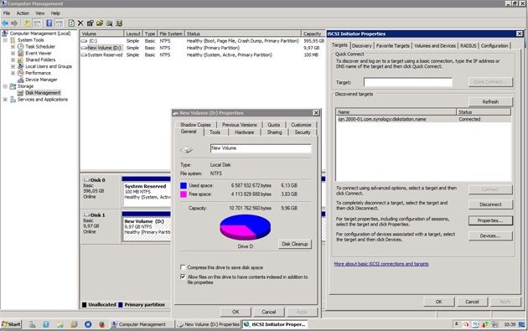Open the More about basic iSCSI connections link
This screenshot has width=528, height=331.
point(381,264)
